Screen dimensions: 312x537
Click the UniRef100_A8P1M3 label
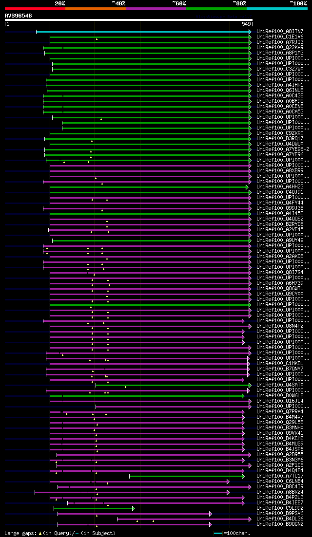click(x=280, y=53)
